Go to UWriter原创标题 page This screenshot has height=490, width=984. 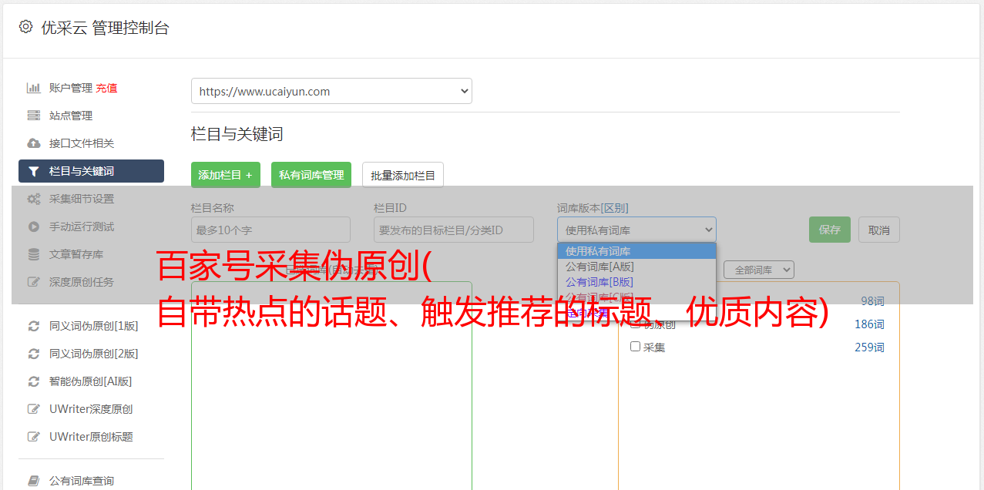pyautogui.click(x=91, y=437)
